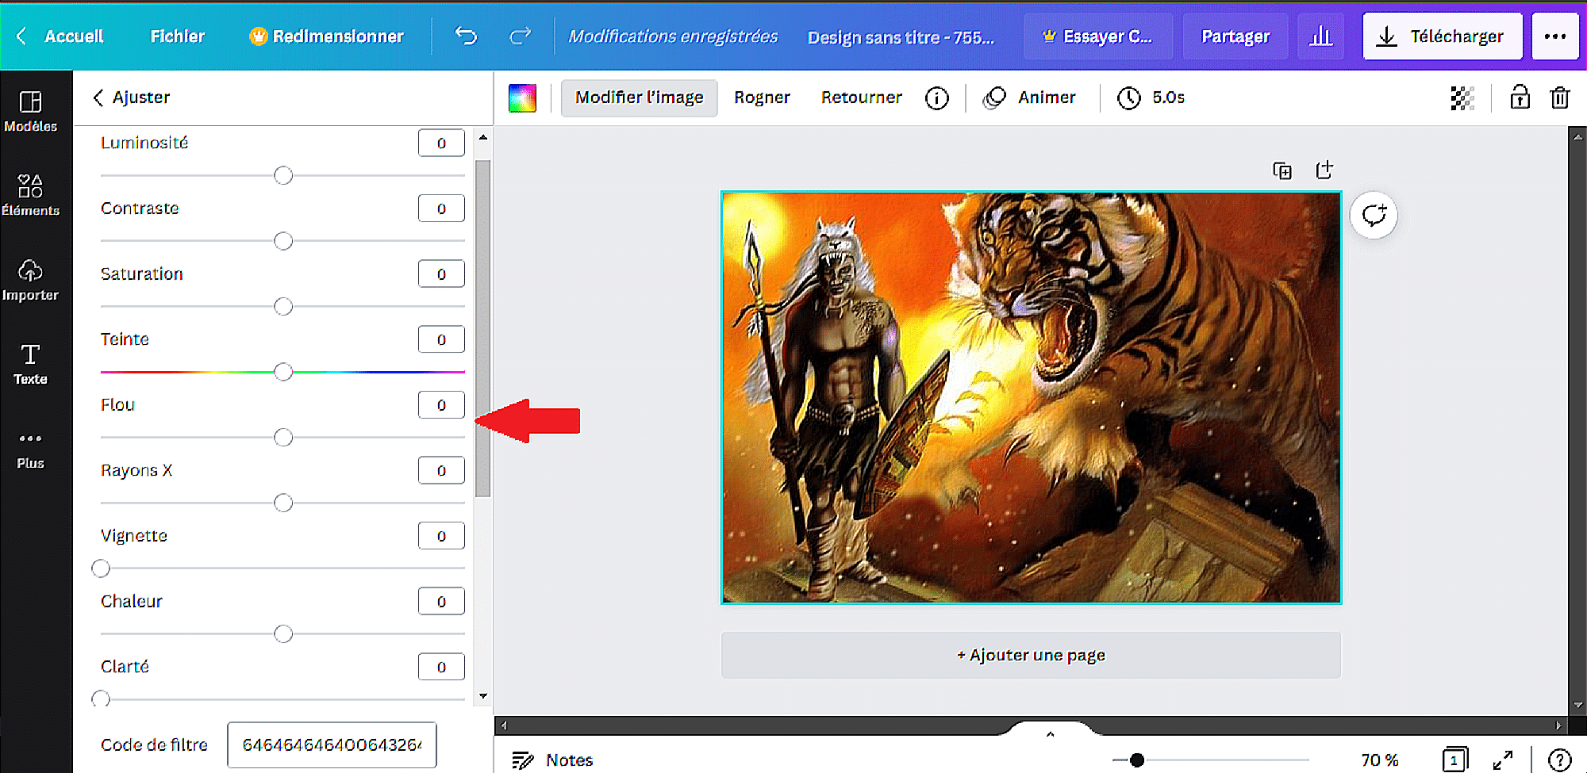Click the Partager share button

pos(1235,36)
